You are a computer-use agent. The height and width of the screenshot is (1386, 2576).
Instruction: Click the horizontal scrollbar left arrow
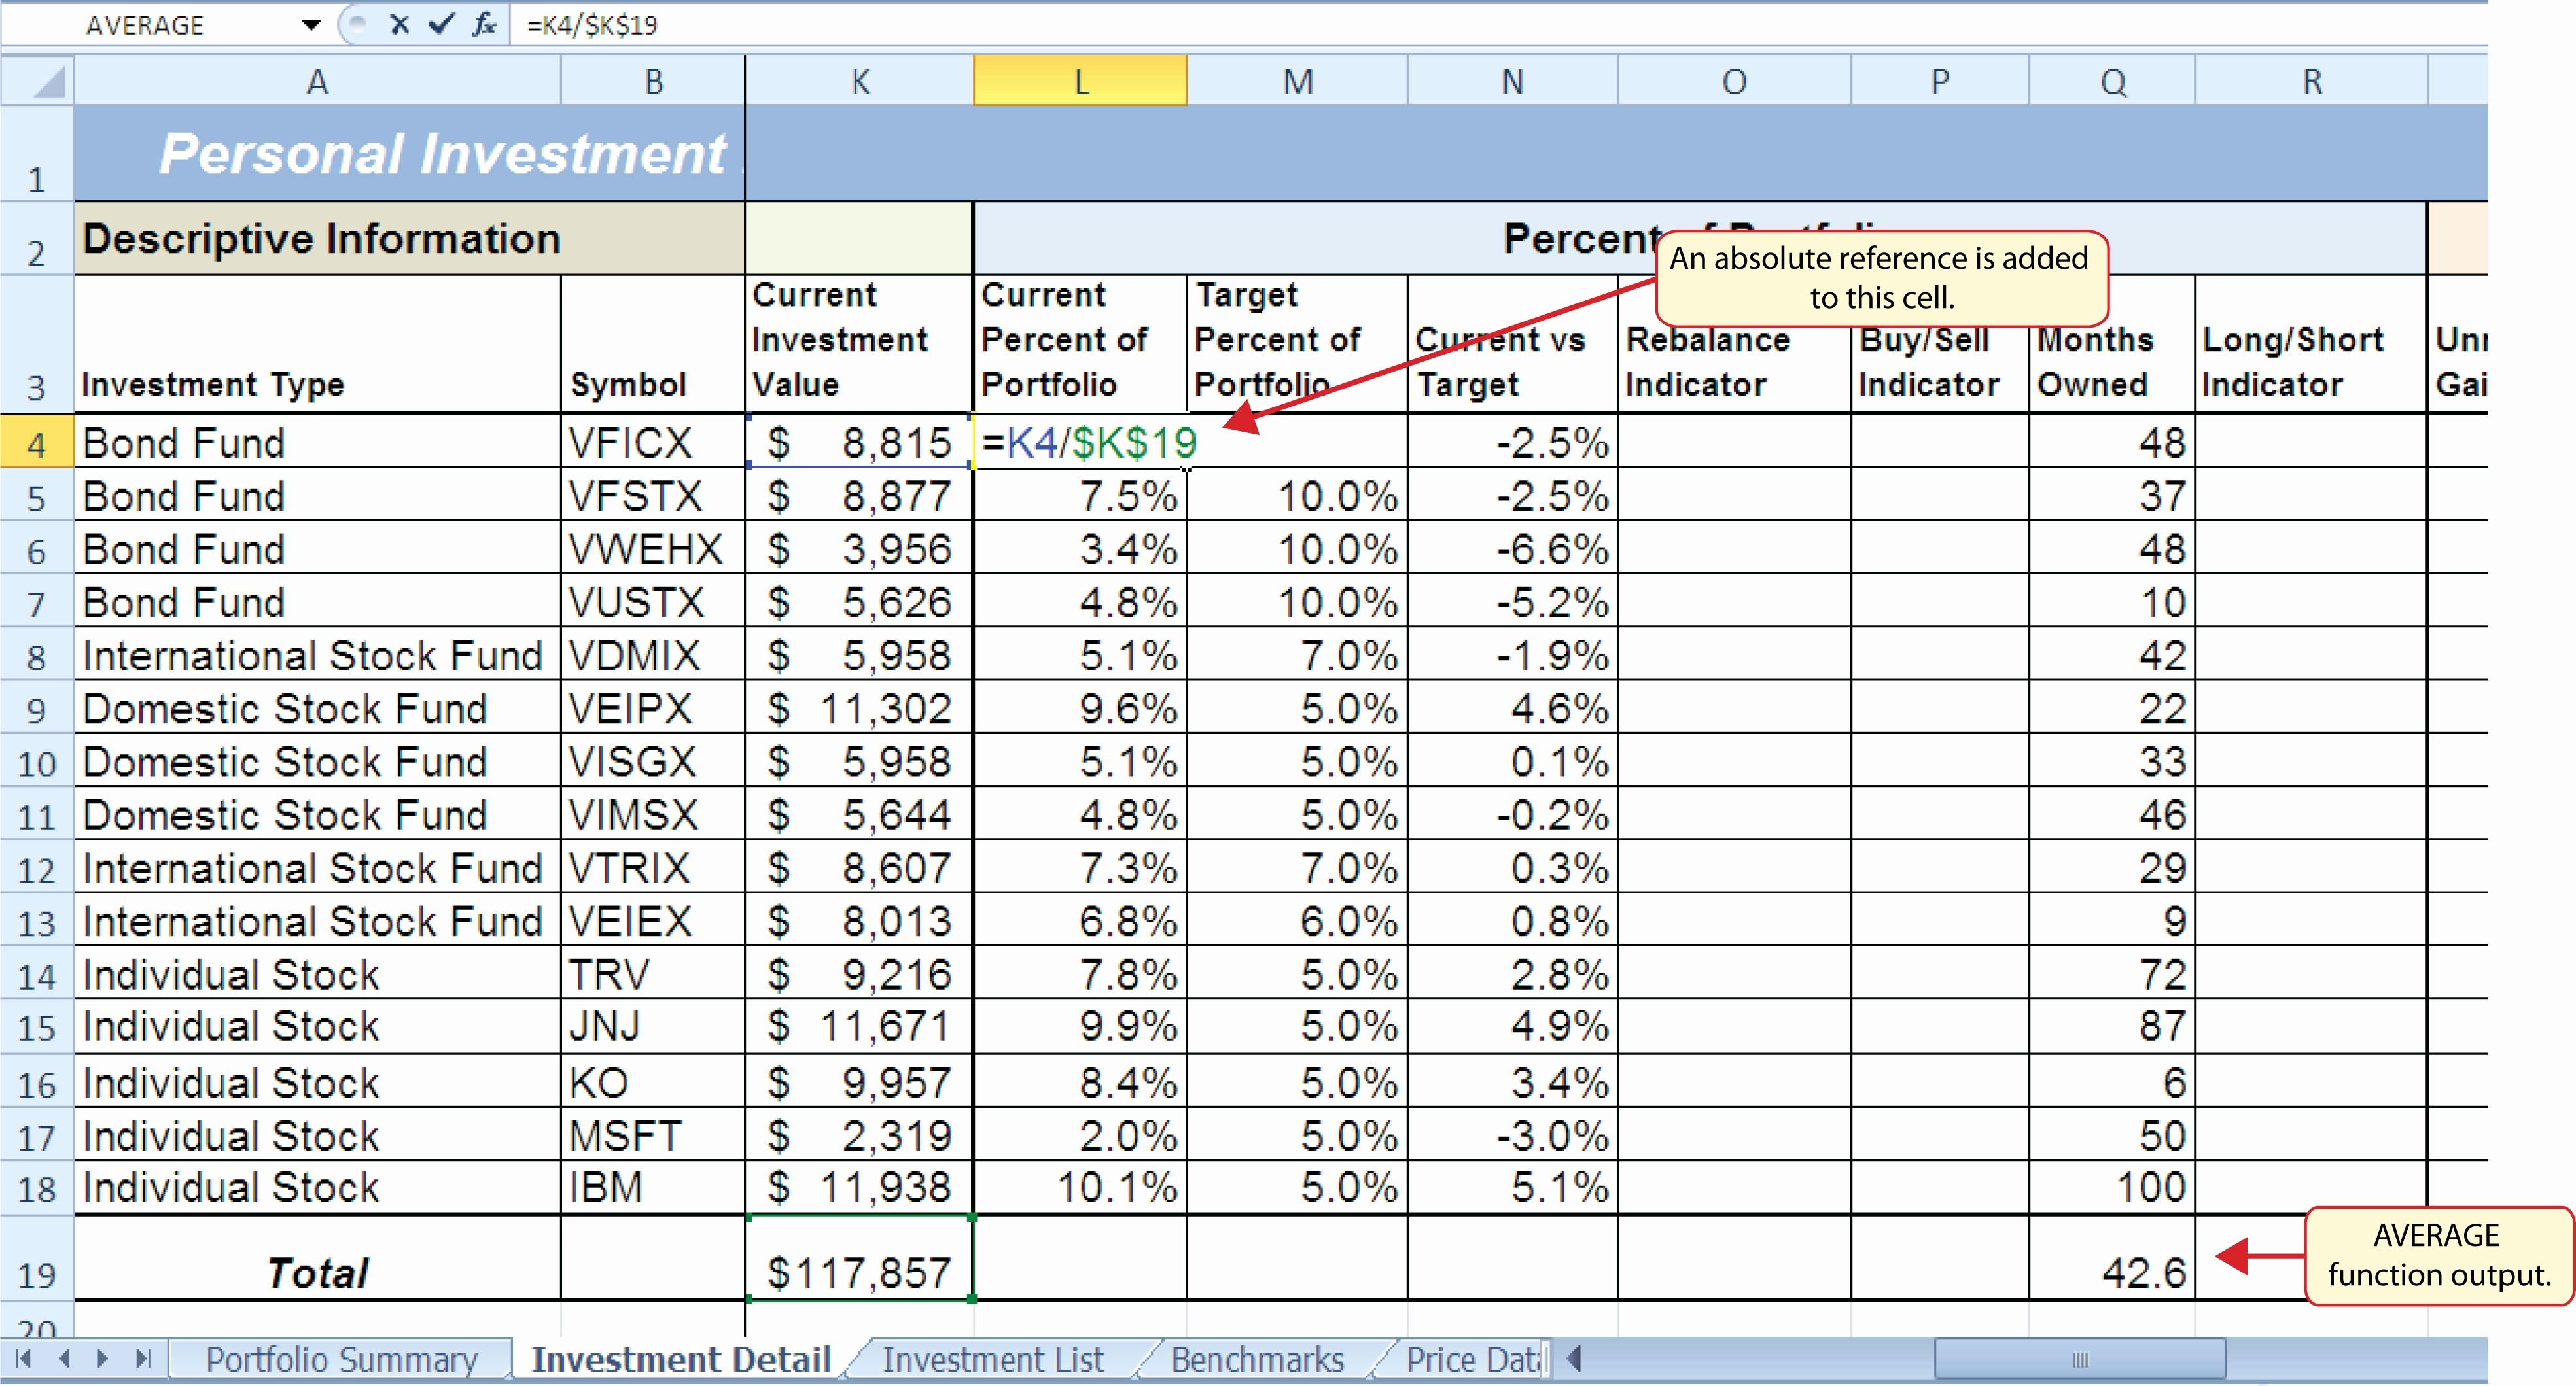pyautogui.click(x=1575, y=1358)
